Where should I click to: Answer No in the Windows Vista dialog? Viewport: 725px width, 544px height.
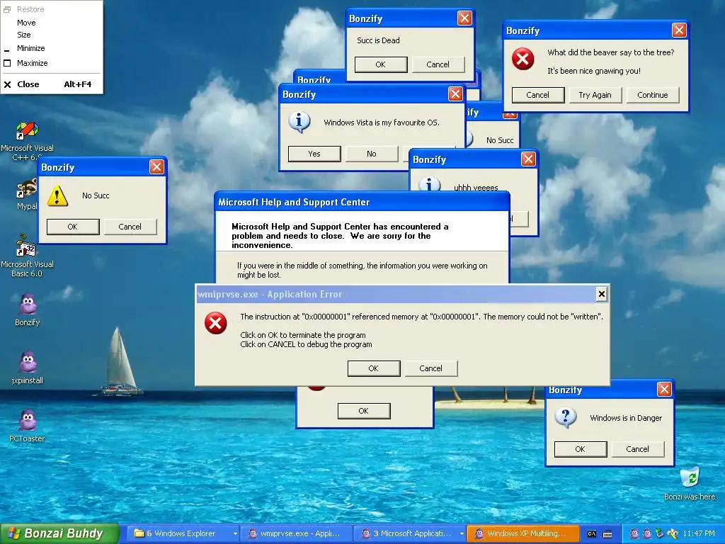[371, 154]
